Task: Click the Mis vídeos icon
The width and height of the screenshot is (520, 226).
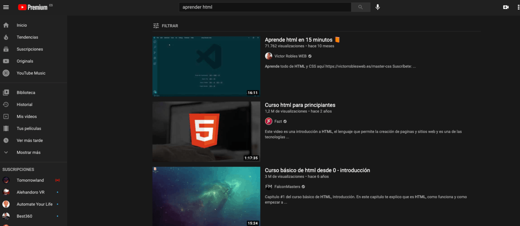Action: 6,116
